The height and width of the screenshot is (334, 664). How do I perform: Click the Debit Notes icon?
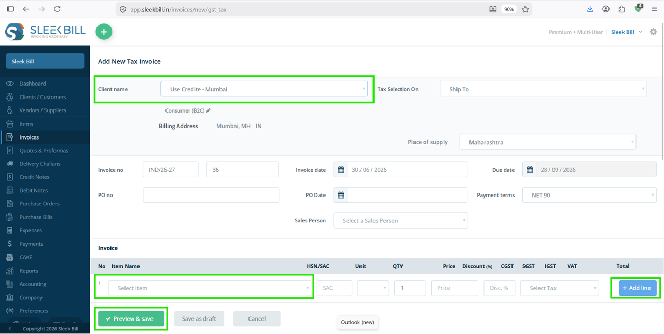pyautogui.click(x=10, y=190)
